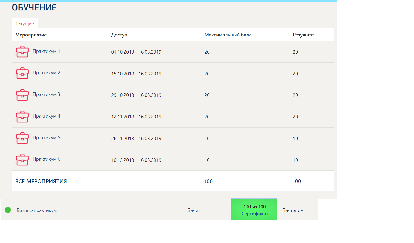Image resolution: width=414 pixels, height=243 pixels.
Task: Click the briefcase icon beside Практикум 2
Action: pyautogui.click(x=22, y=73)
